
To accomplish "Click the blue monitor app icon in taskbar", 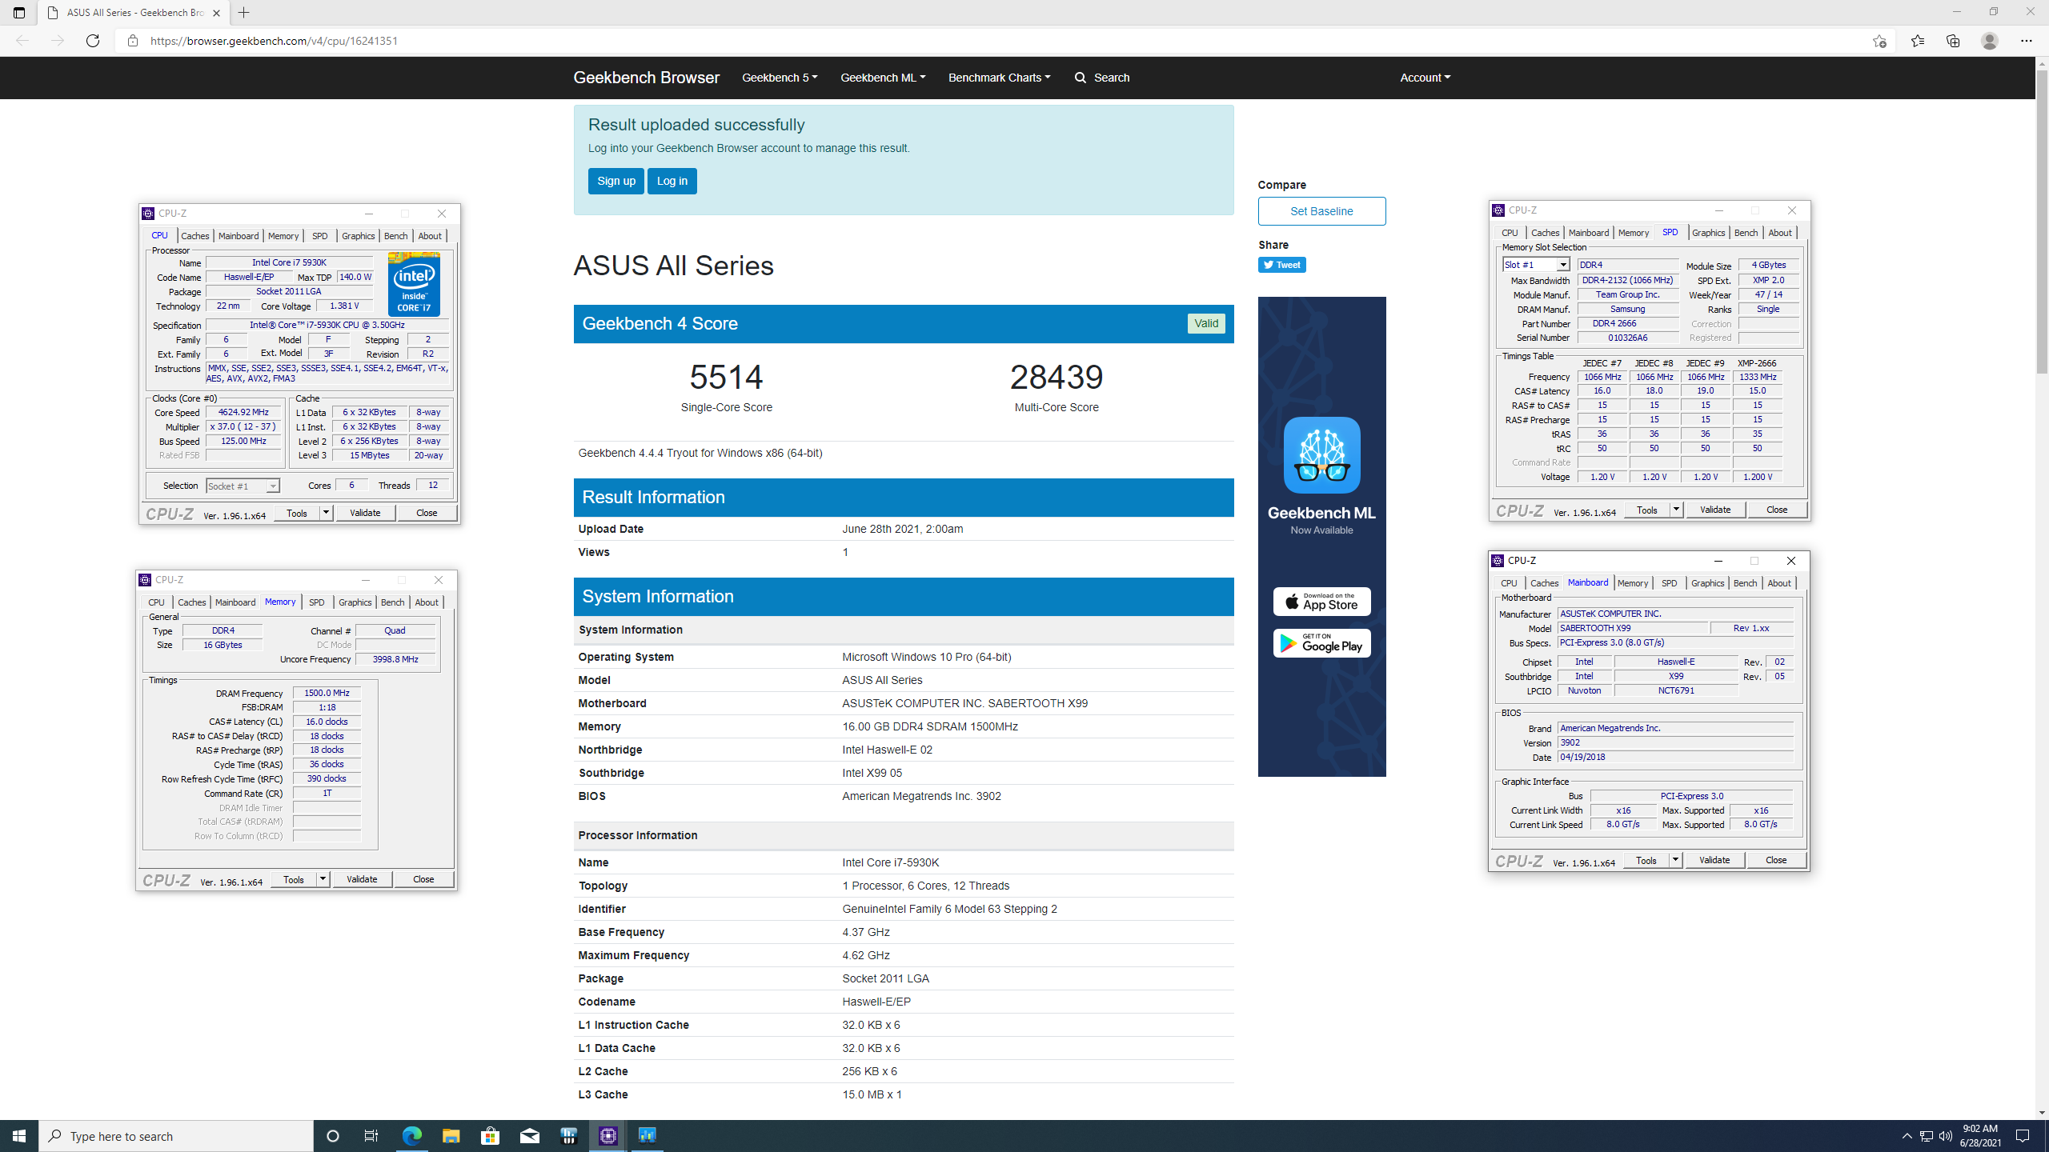I will coord(648,1136).
